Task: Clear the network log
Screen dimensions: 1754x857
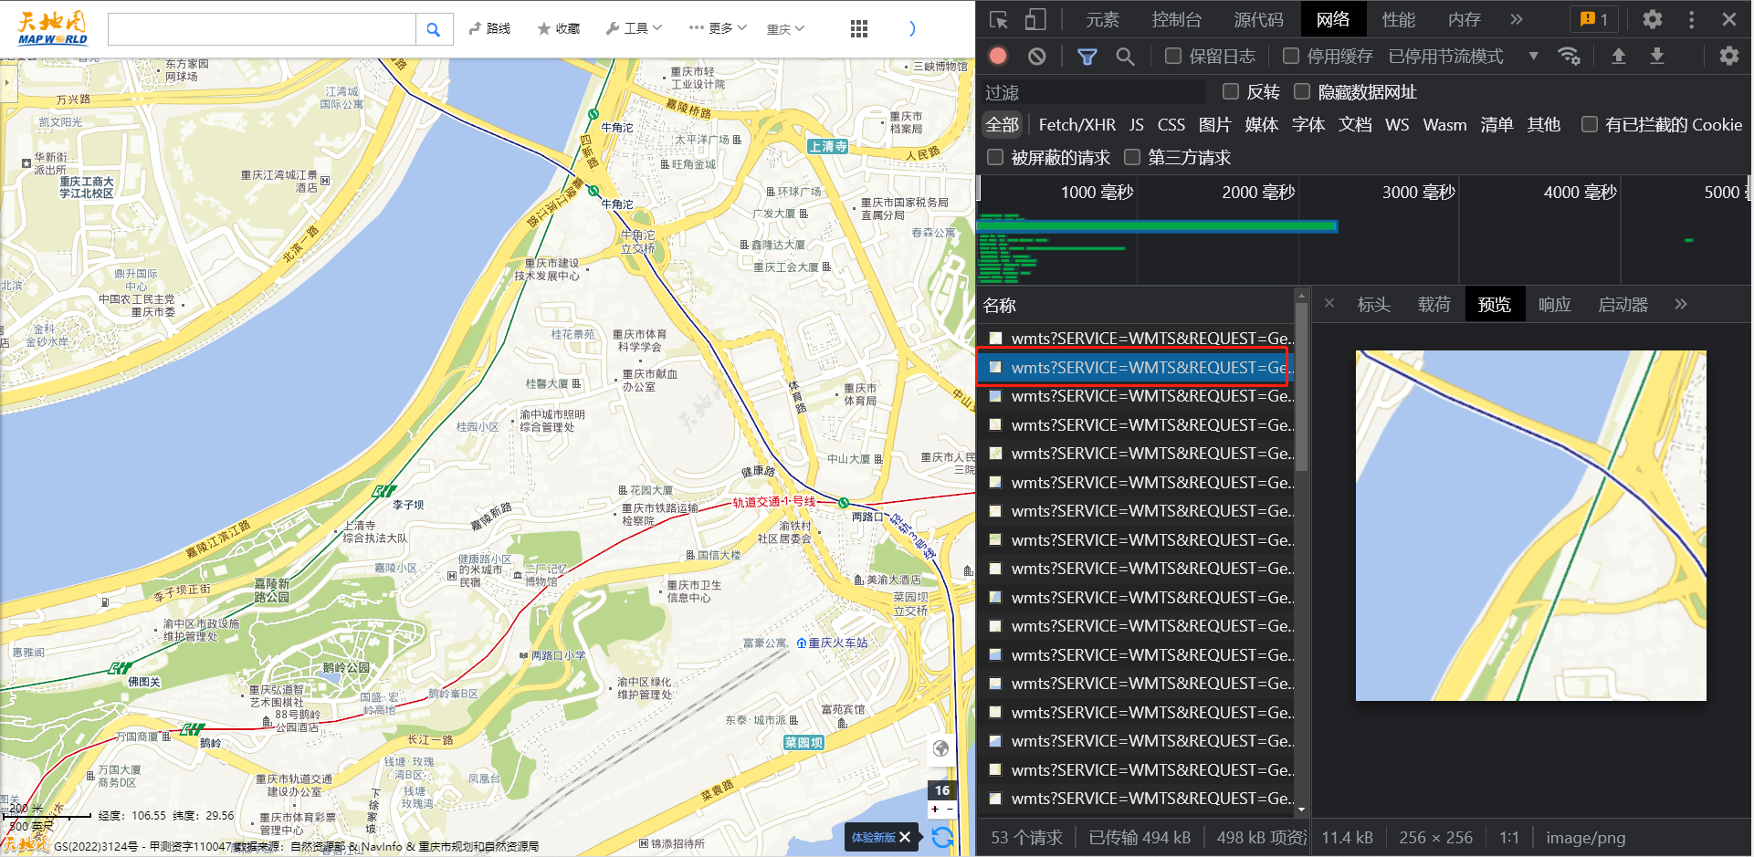Action: tap(1036, 57)
